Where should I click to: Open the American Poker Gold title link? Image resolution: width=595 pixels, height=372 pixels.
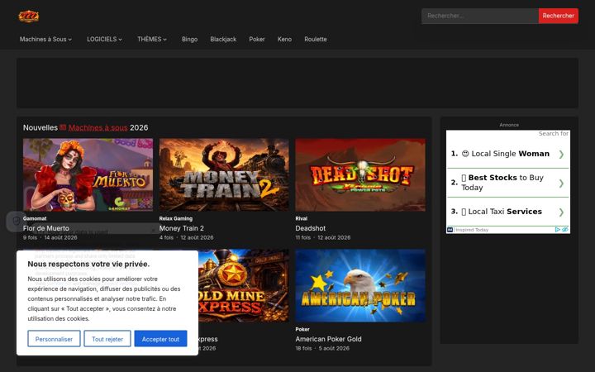329,339
